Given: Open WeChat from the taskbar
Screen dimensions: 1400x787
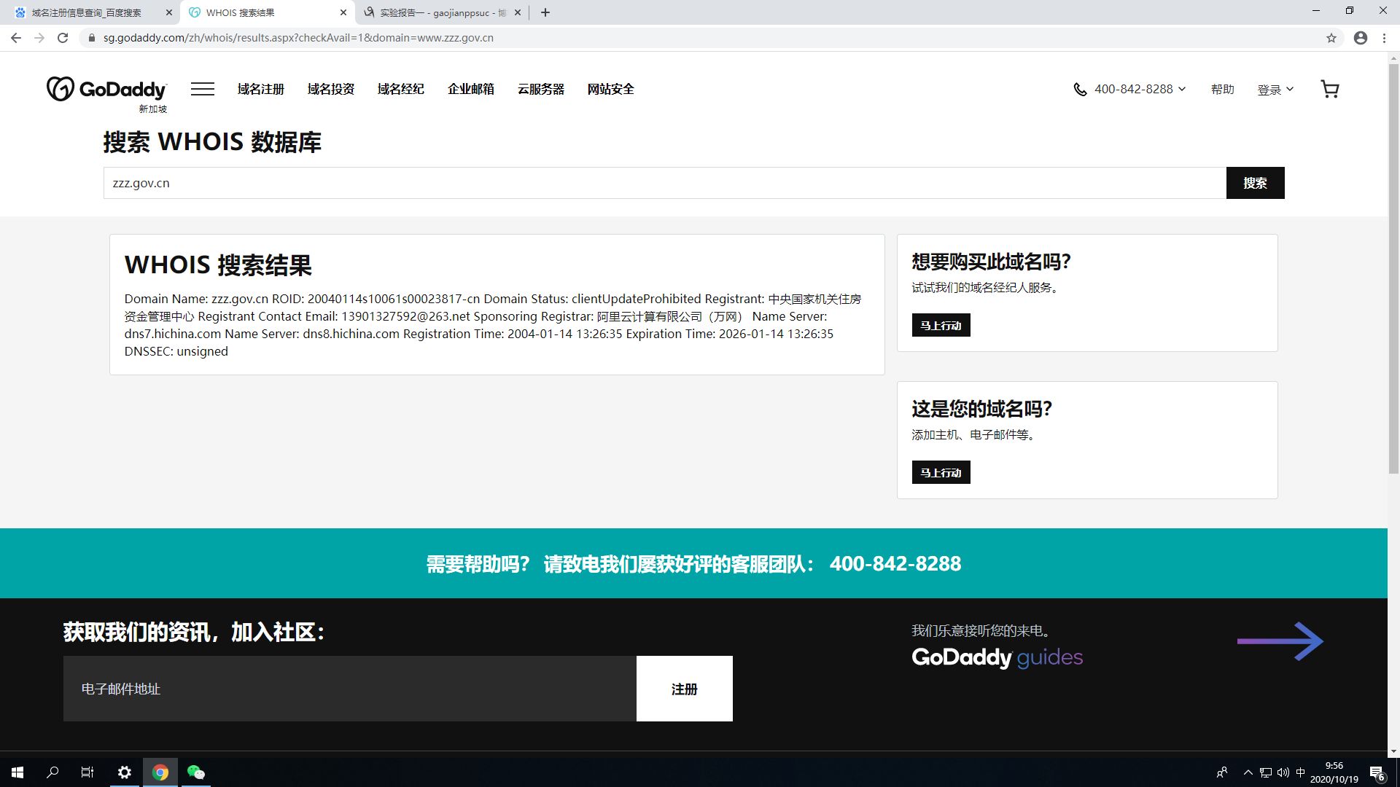Looking at the screenshot, I should pos(195,772).
